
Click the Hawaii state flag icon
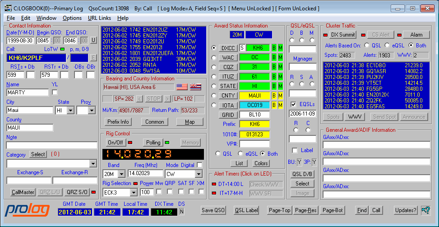tap(195, 87)
